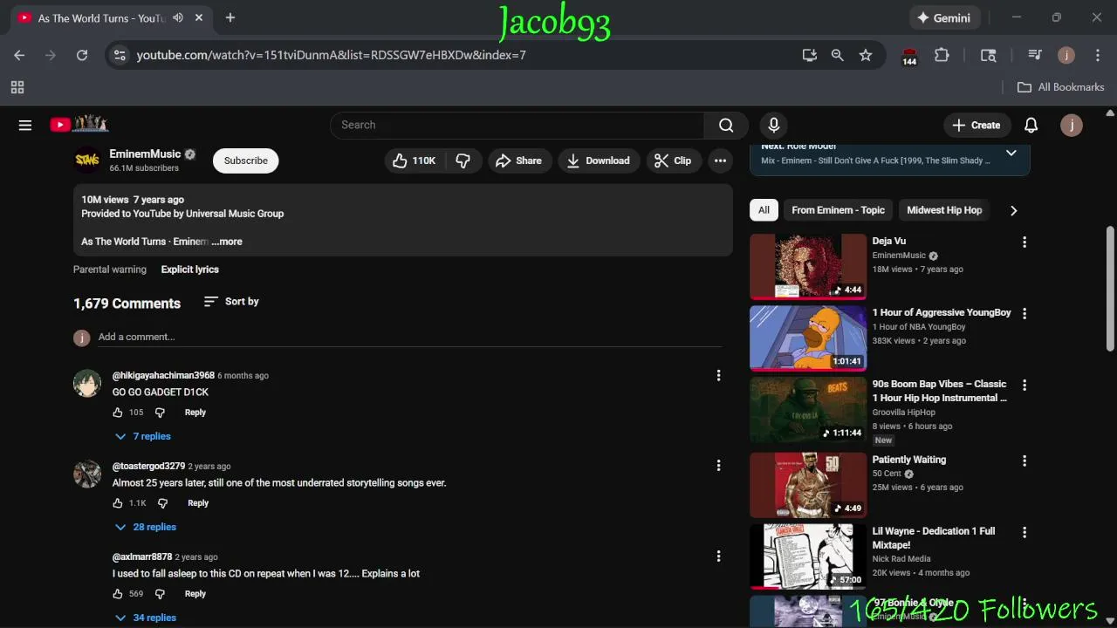The image size is (1117, 628).
Task: Start voice search with microphone
Action: click(x=773, y=125)
